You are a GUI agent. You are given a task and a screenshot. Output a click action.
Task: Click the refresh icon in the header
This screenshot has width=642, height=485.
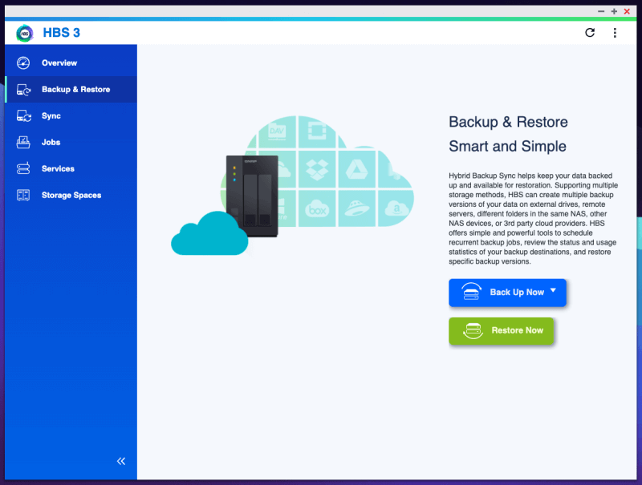coord(590,33)
